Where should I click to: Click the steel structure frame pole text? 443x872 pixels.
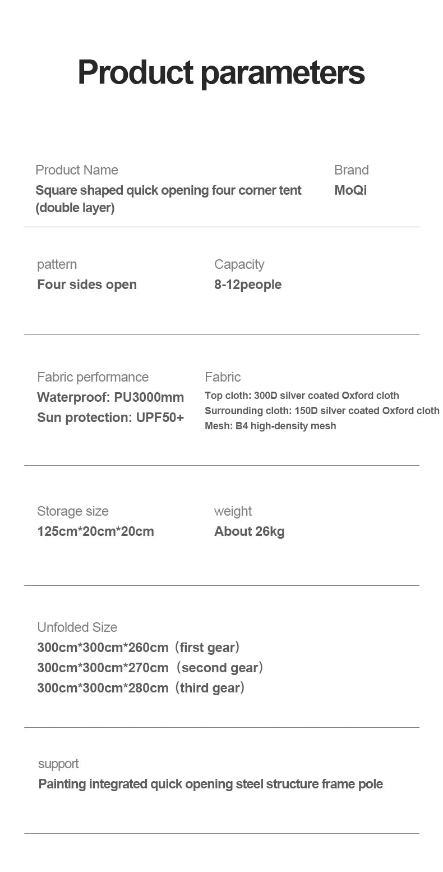pyautogui.click(x=210, y=784)
